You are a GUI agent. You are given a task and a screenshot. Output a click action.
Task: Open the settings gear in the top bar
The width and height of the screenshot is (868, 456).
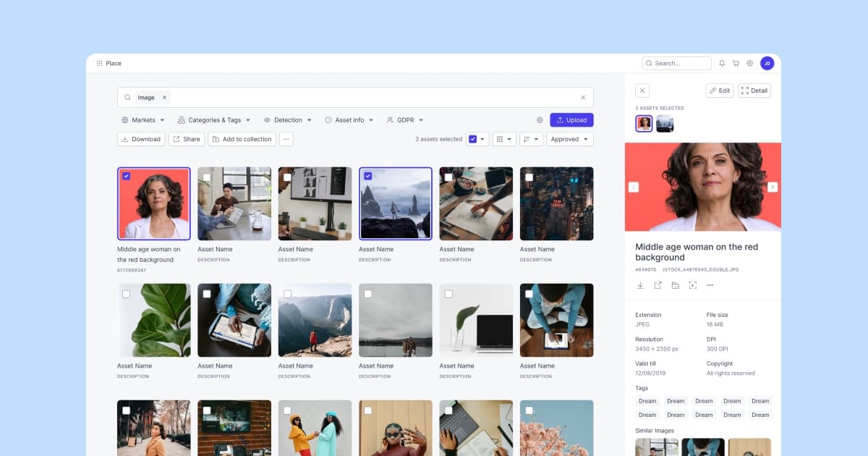[750, 63]
